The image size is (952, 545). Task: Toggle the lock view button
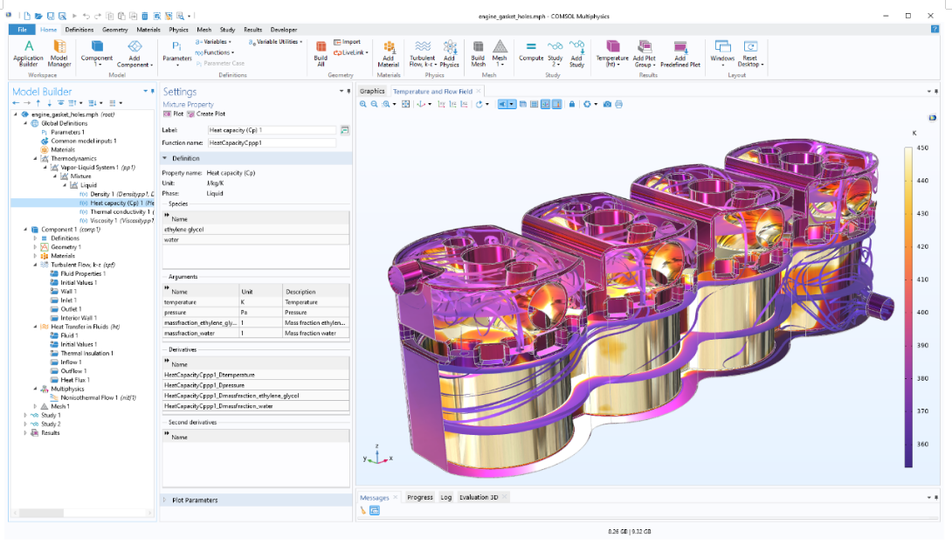coord(572,105)
